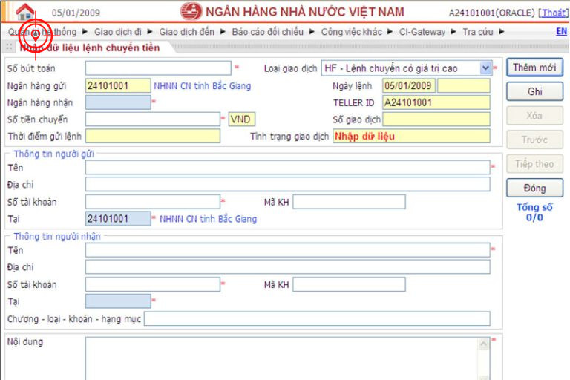
Task: Click the Thêm mới button
Action: [x=534, y=68]
